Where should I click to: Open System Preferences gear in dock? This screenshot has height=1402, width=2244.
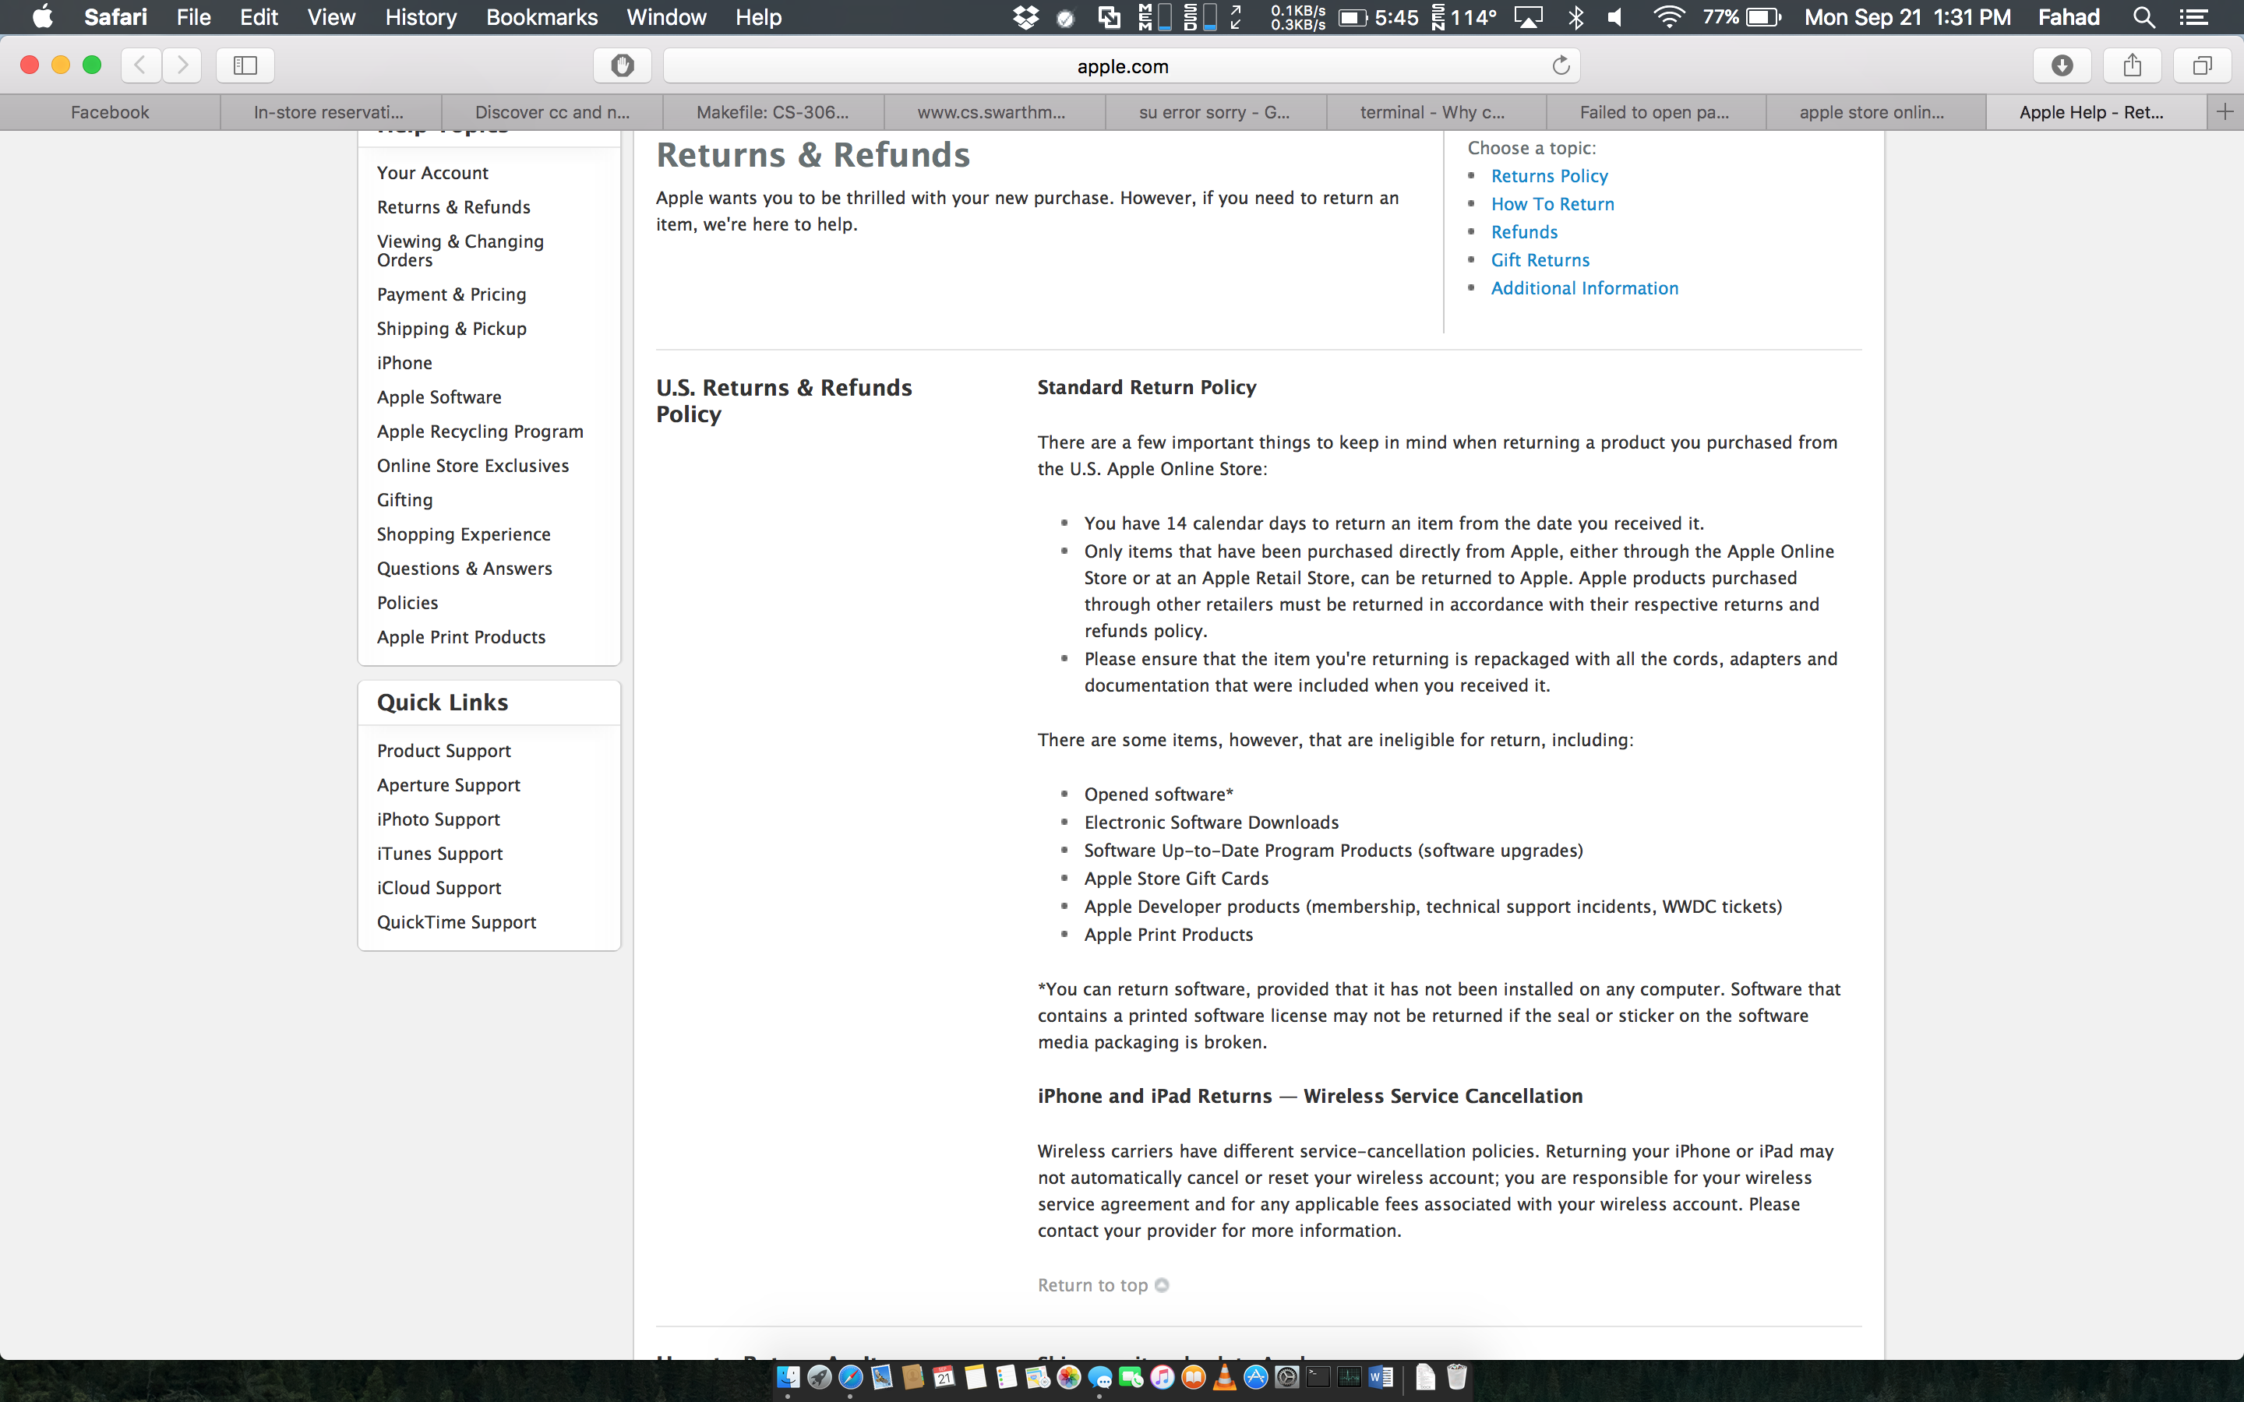pyautogui.click(x=1287, y=1377)
